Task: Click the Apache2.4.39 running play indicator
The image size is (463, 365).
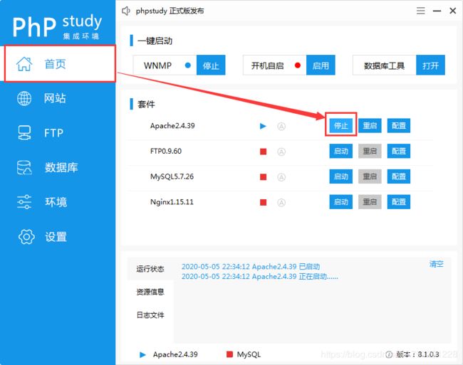Action: [263, 126]
